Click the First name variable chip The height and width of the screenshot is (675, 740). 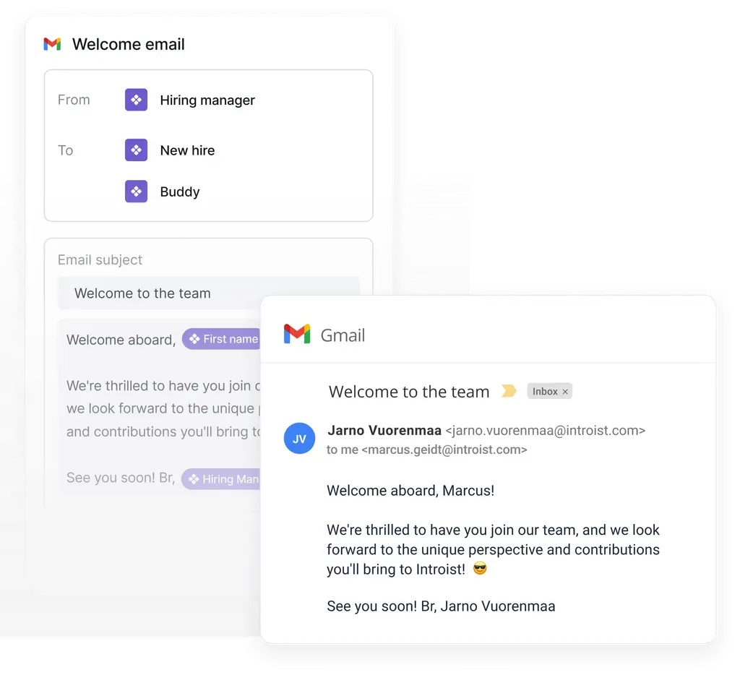point(222,339)
